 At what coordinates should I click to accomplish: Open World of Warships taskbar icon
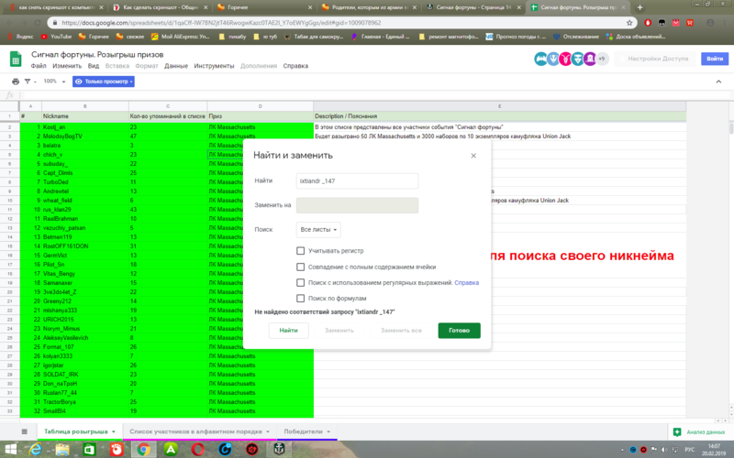coord(280,449)
